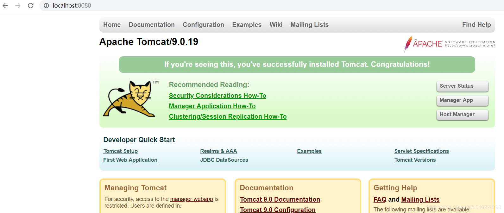504x213 pixels.
Task: Open the Examples nav item in top bar
Action: click(x=247, y=25)
